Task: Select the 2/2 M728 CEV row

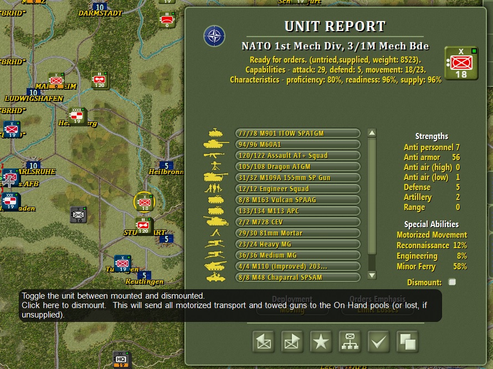Action: (x=298, y=222)
